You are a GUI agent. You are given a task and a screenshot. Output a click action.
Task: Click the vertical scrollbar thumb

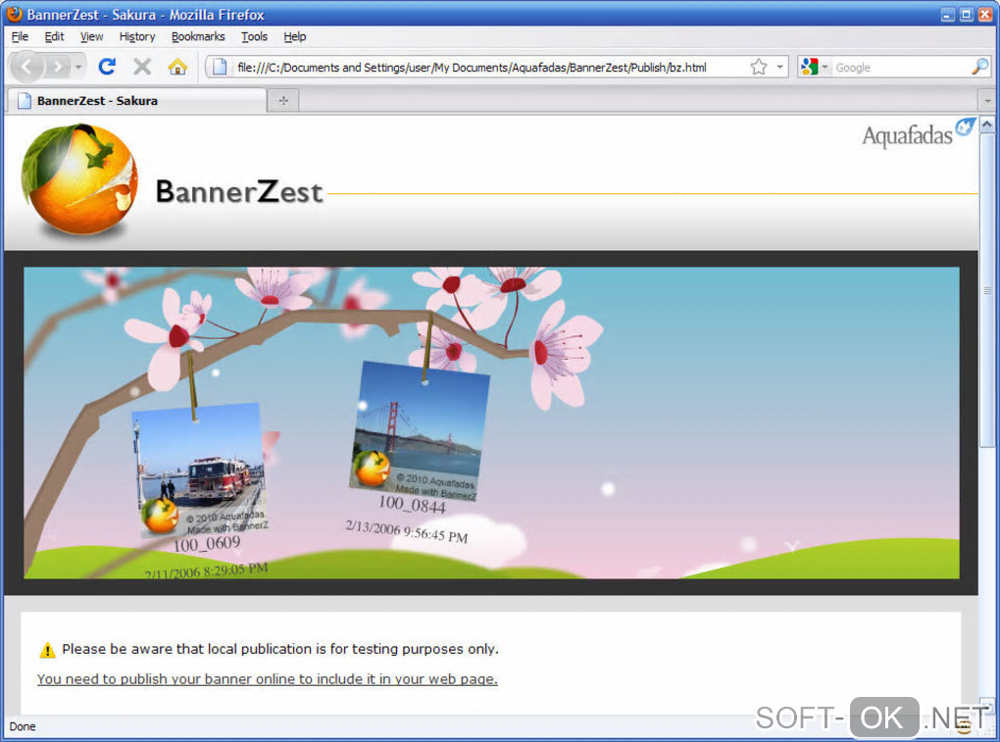coord(987,290)
